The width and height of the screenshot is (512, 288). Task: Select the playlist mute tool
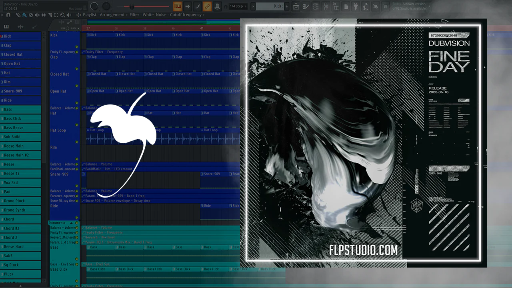point(37,15)
